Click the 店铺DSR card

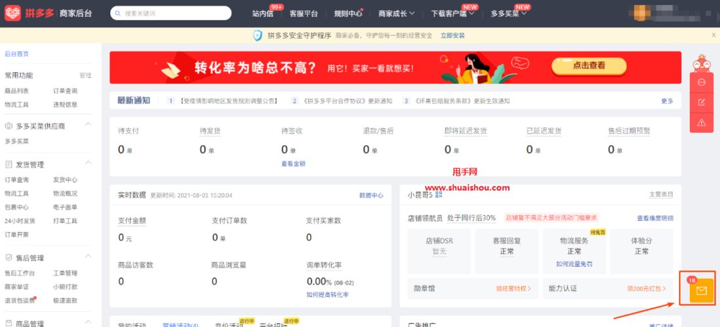click(440, 250)
